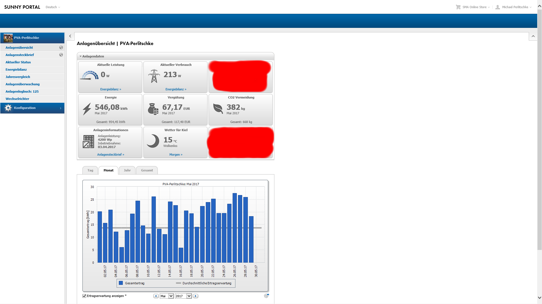
Task: Click the power pylon icon under Aktueller Verbrauch
Action: 154,76
